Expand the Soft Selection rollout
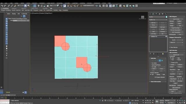The width and height of the screenshot is (186, 104). point(173,50)
